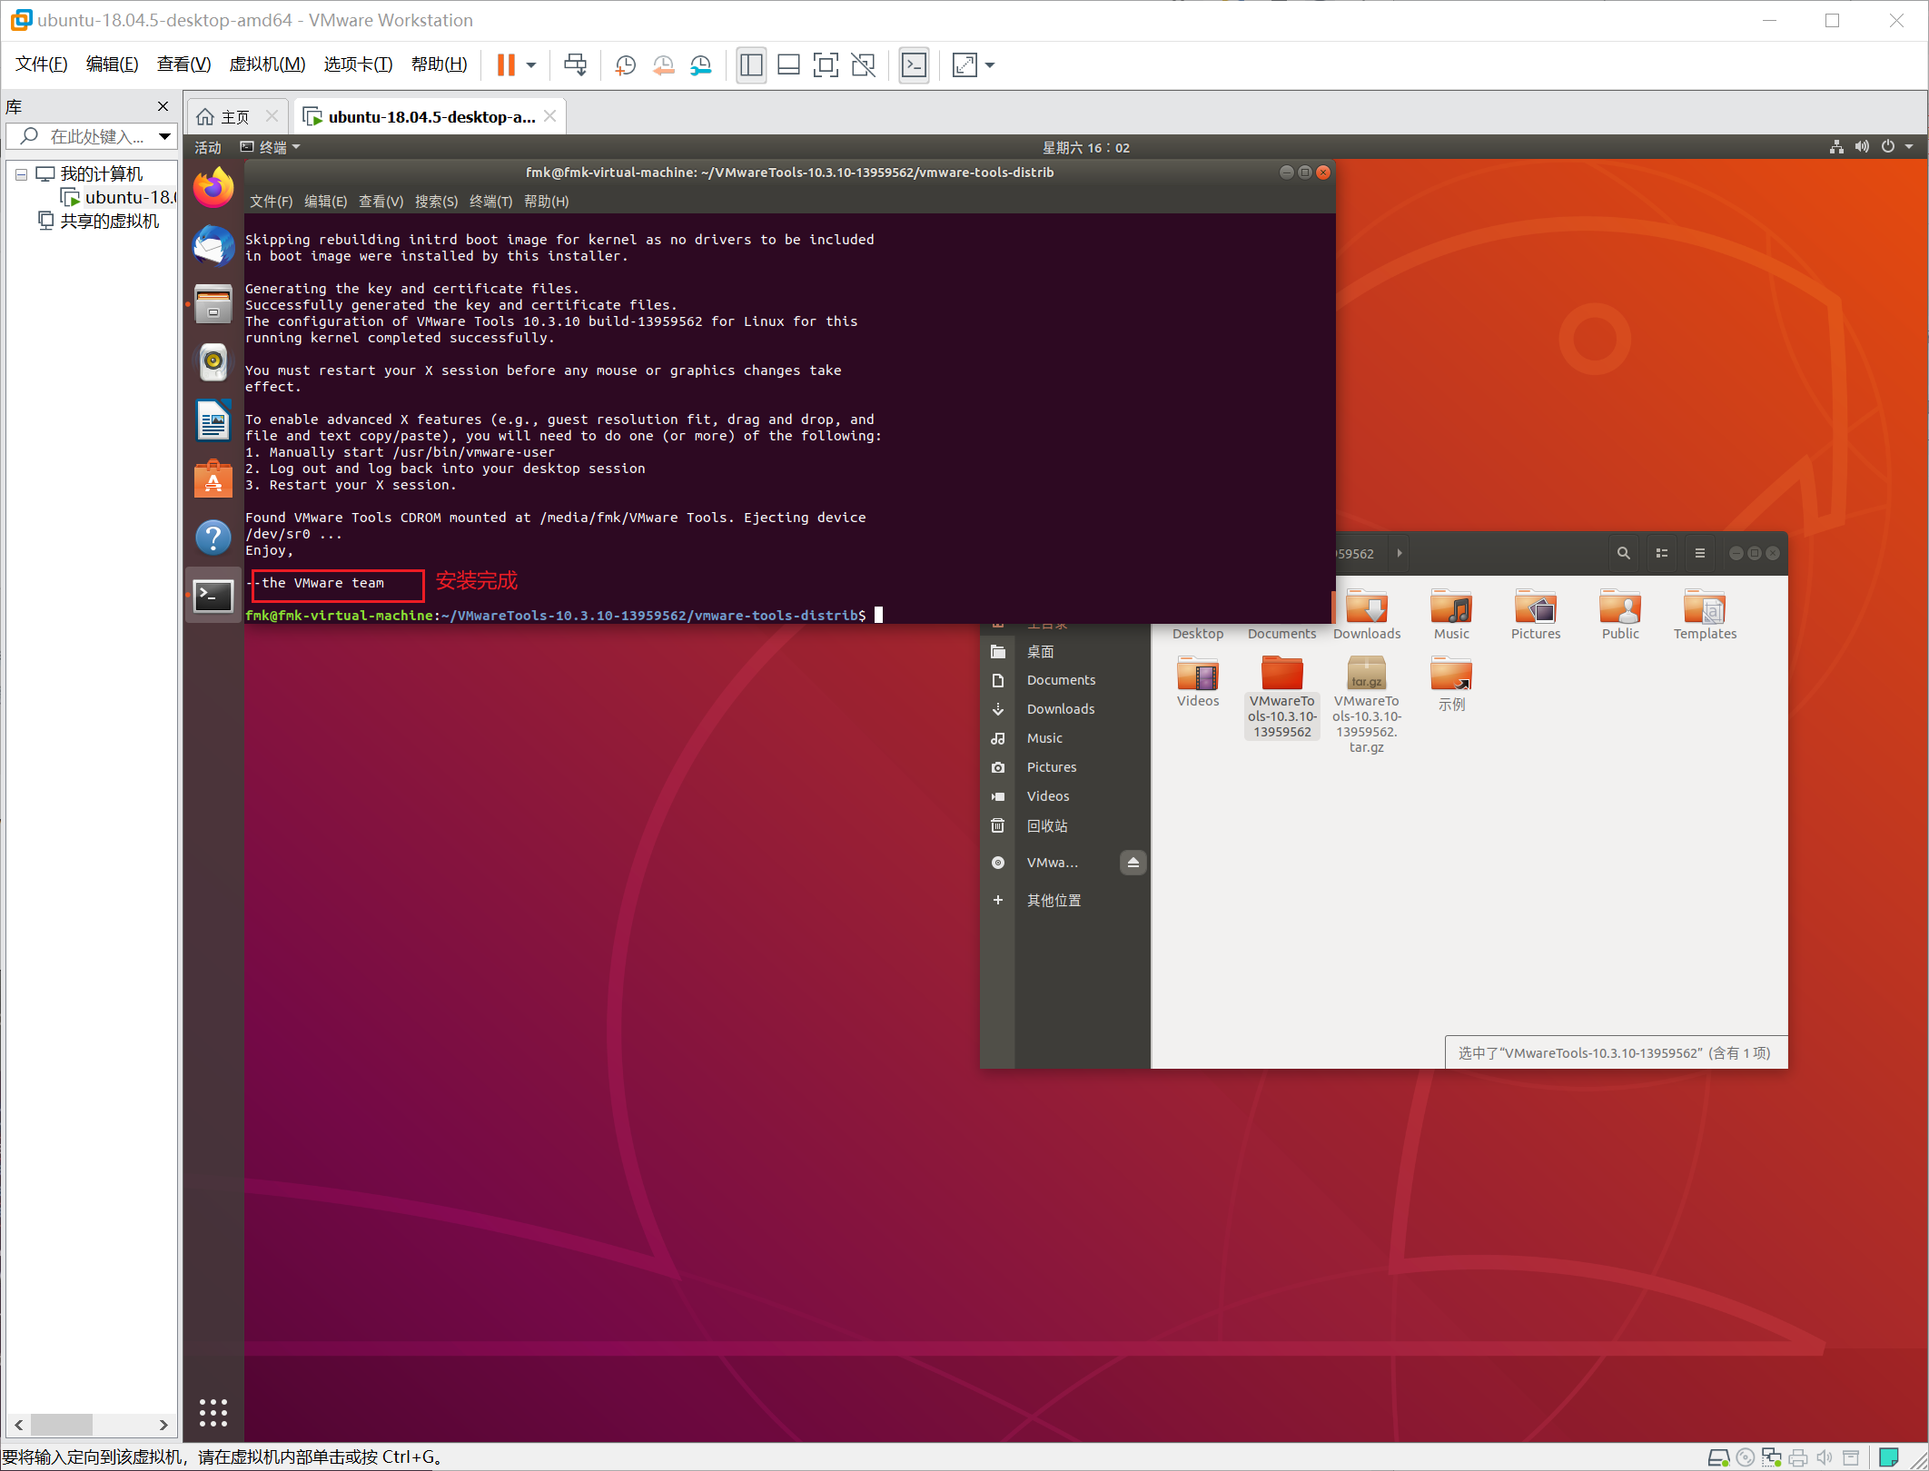Click the library horizontal scrollbar thumb
This screenshot has height=1471, width=1929.
click(x=62, y=1425)
